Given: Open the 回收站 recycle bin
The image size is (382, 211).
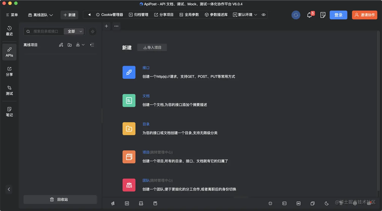Looking at the screenshot, I should click(60, 199).
